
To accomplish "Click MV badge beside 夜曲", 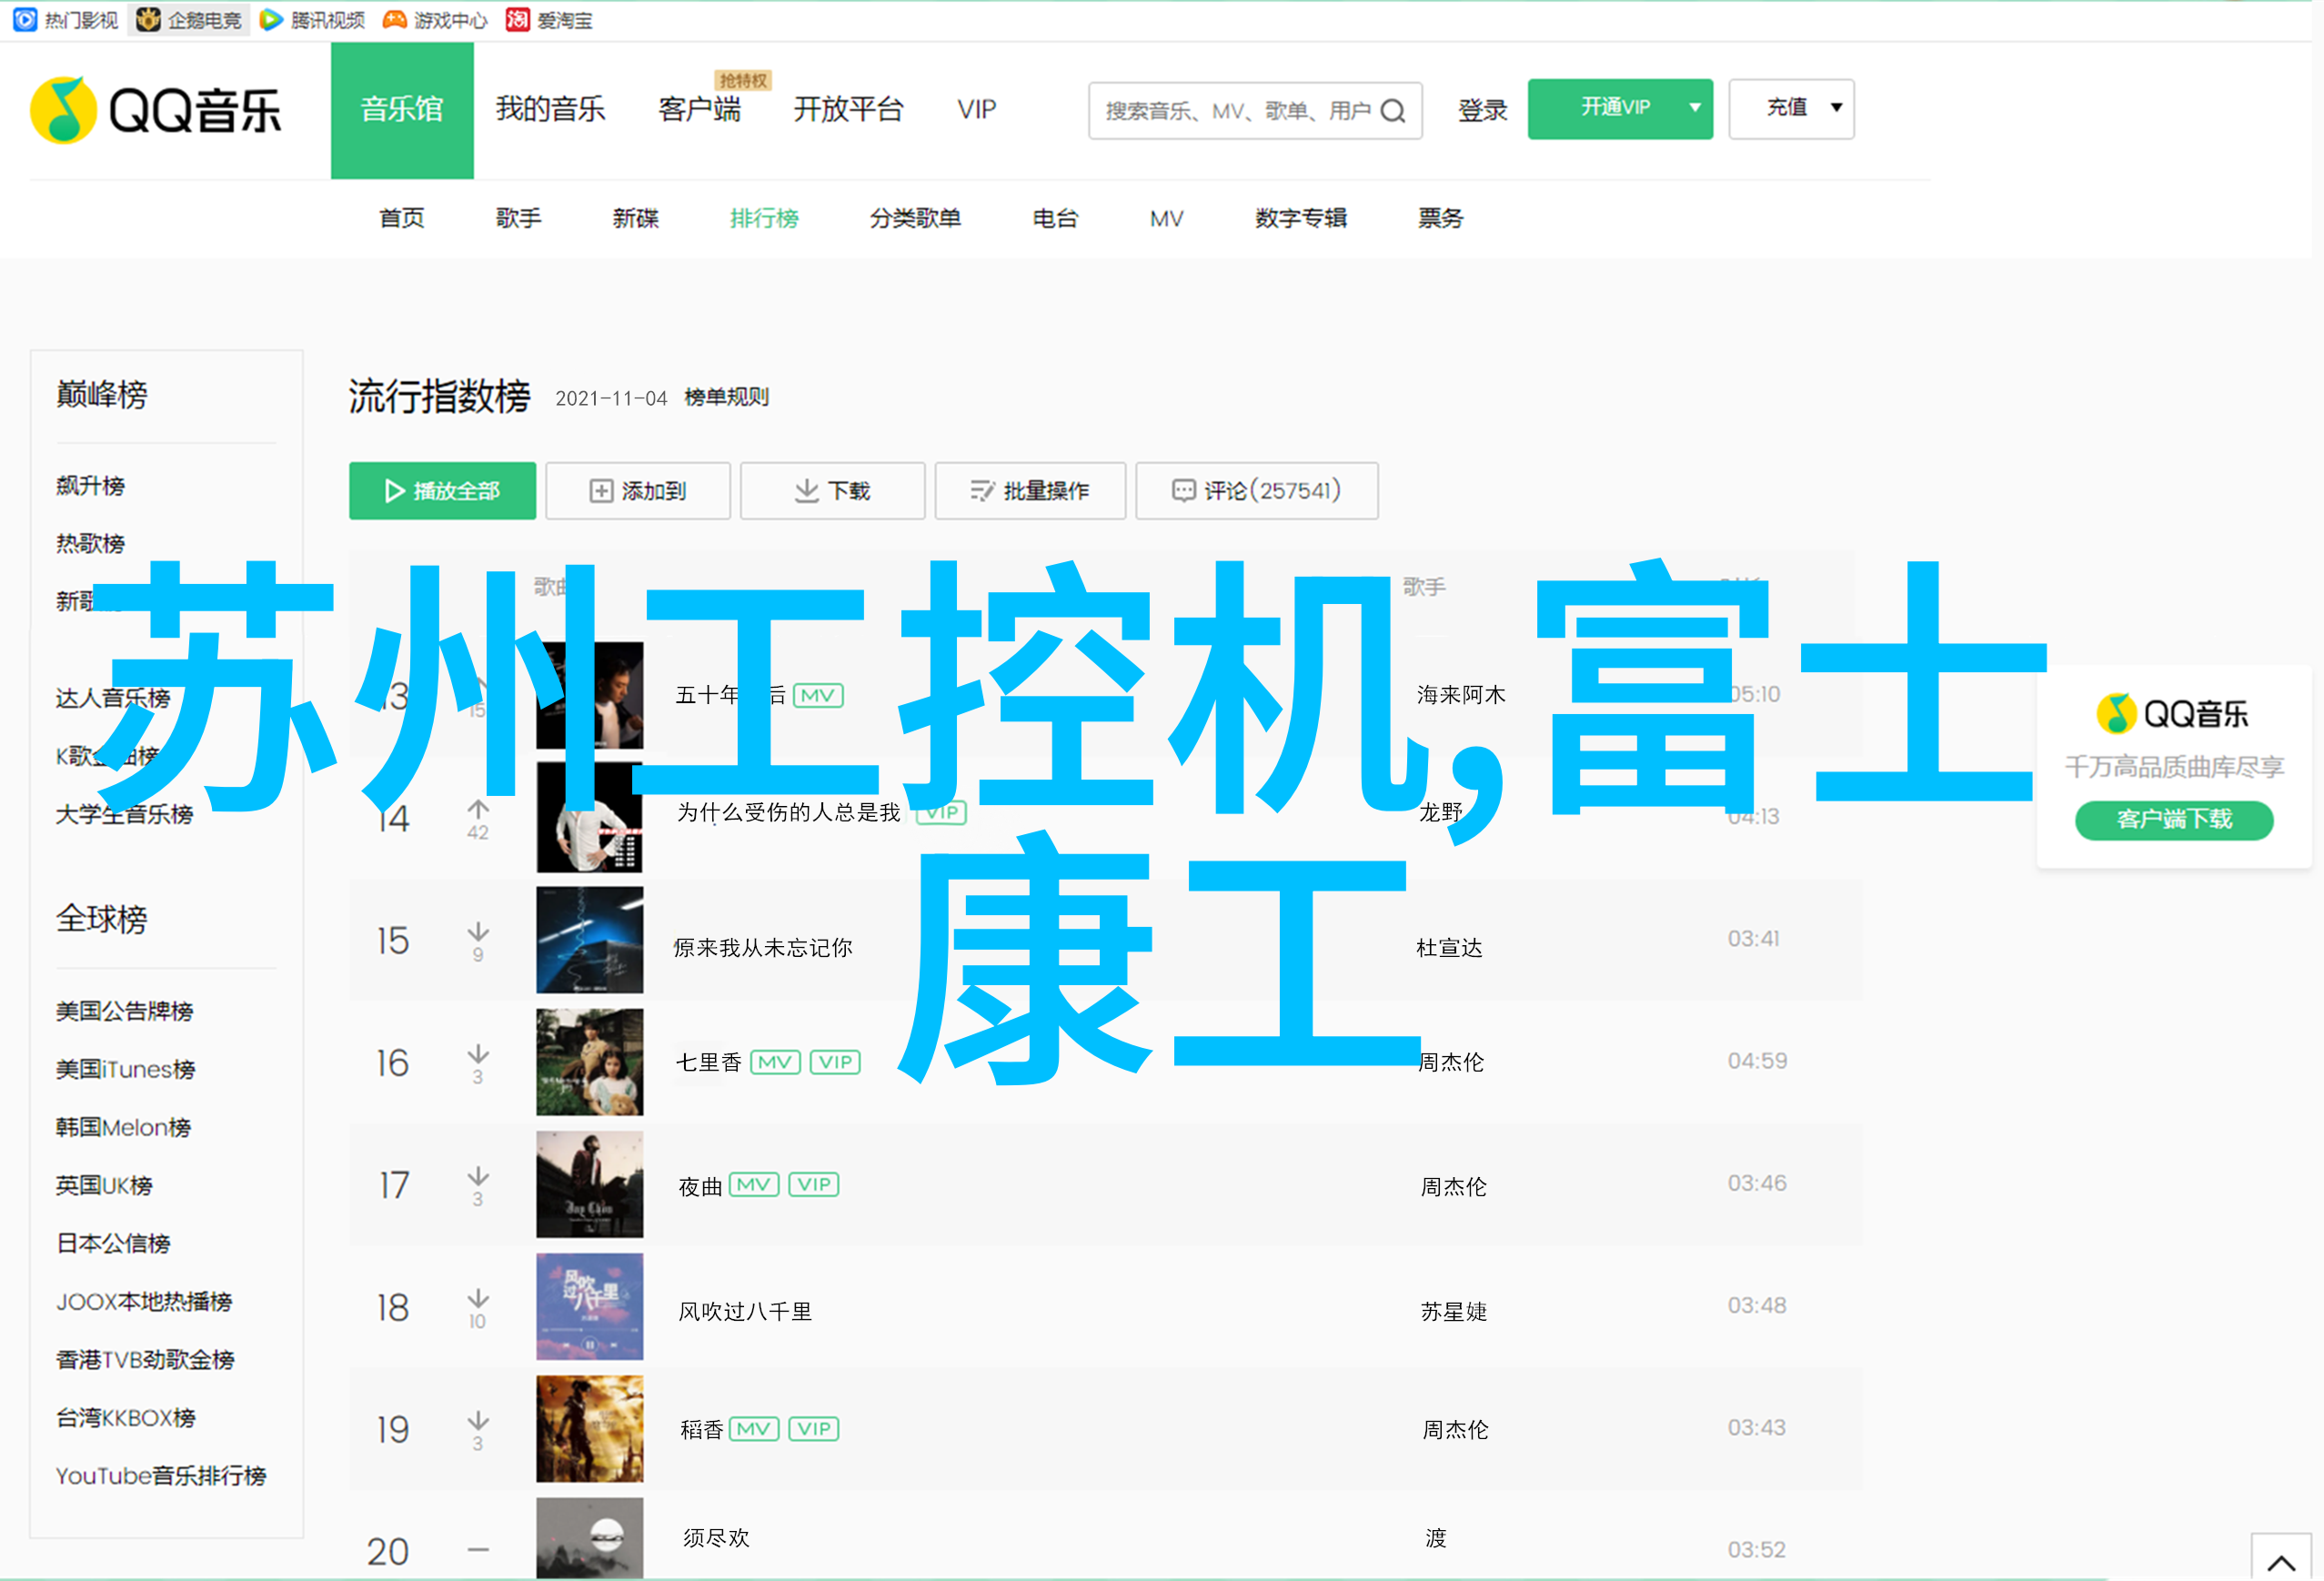I will point(754,1185).
